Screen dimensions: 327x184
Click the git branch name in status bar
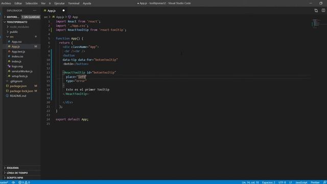pos(4,182)
